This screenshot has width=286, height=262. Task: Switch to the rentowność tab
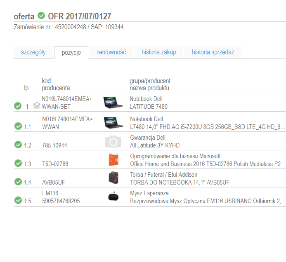tap(111, 52)
